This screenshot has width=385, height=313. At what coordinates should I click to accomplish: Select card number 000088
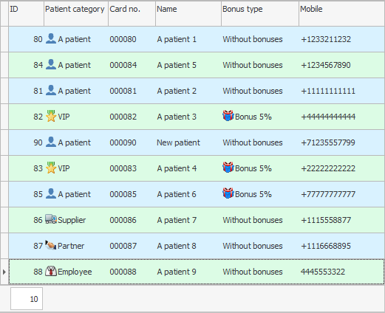[x=123, y=272]
